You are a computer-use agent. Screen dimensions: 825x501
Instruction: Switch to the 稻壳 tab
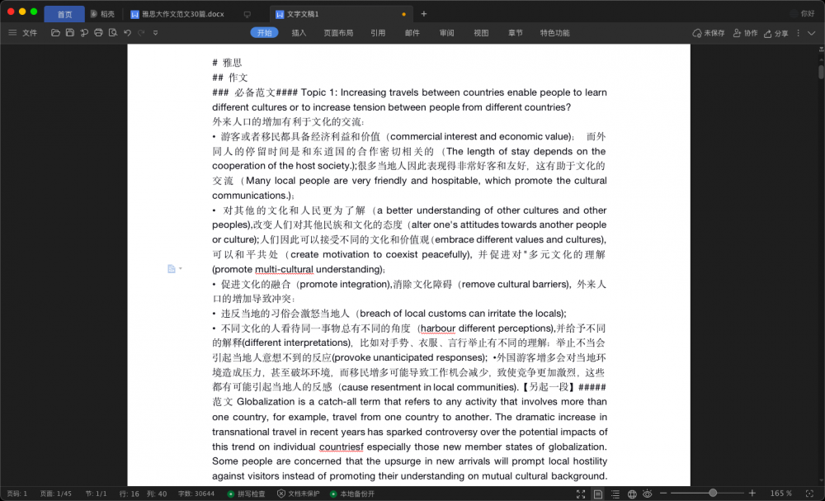click(x=102, y=14)
